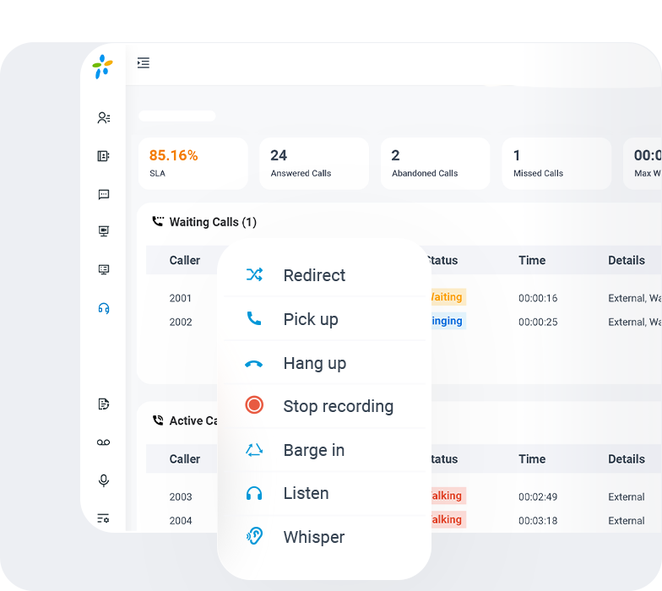
Task: Select caller 2003 in Active Calls
Action: (x=181, y=496)
